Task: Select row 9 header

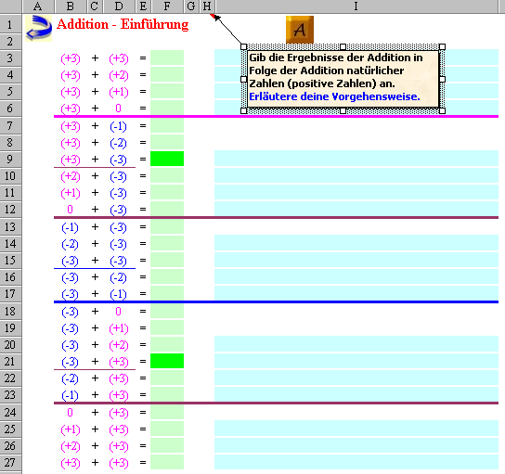Action: (10, 159)
